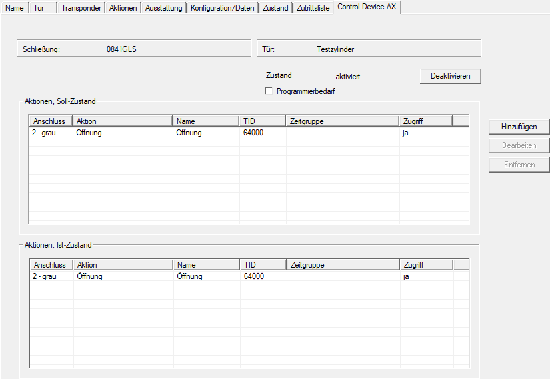This screenshot has height=379, width=550.
Task: Sort Soll-Zustand list by TID header
Action: [x=263, y=121]
